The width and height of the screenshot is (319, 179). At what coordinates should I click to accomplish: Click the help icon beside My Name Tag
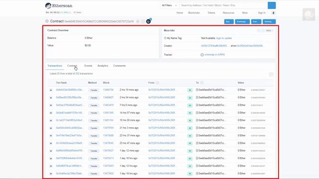pyautogui.click(x=165, y=38)
